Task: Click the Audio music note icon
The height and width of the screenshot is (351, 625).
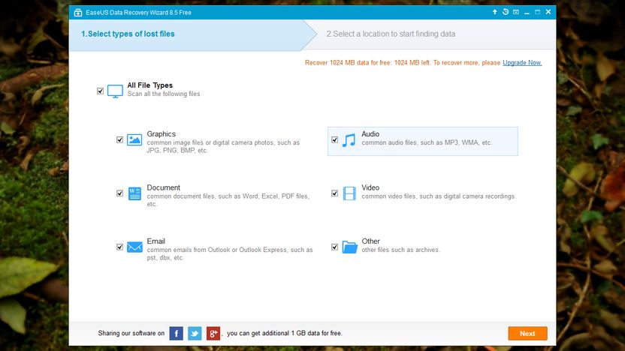Action: (349, 140)
